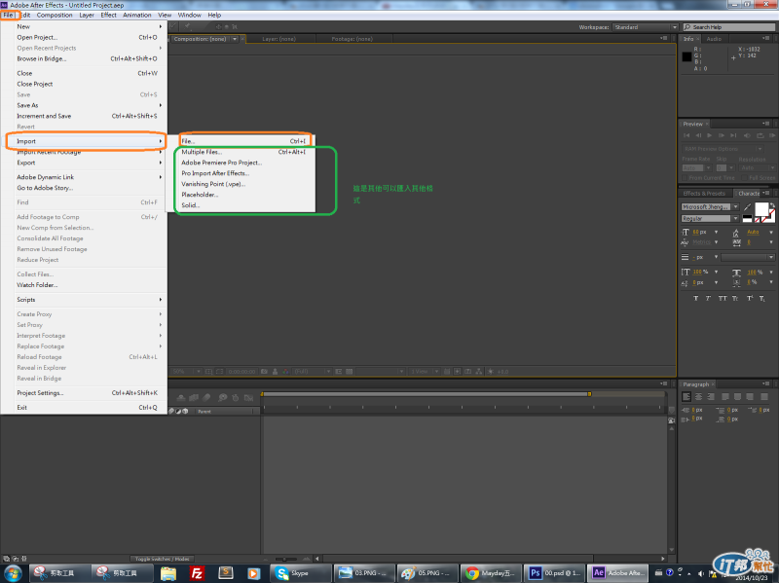Image resolution: width=779 pixels, height=583 pixels.
Task: Open the font family dropdown
Action: click(736, 206)
